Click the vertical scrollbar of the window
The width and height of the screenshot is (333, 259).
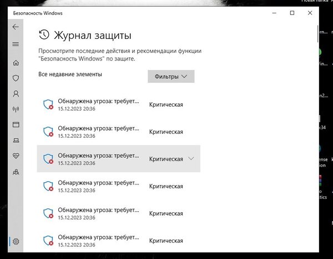[x=317, y=34]
